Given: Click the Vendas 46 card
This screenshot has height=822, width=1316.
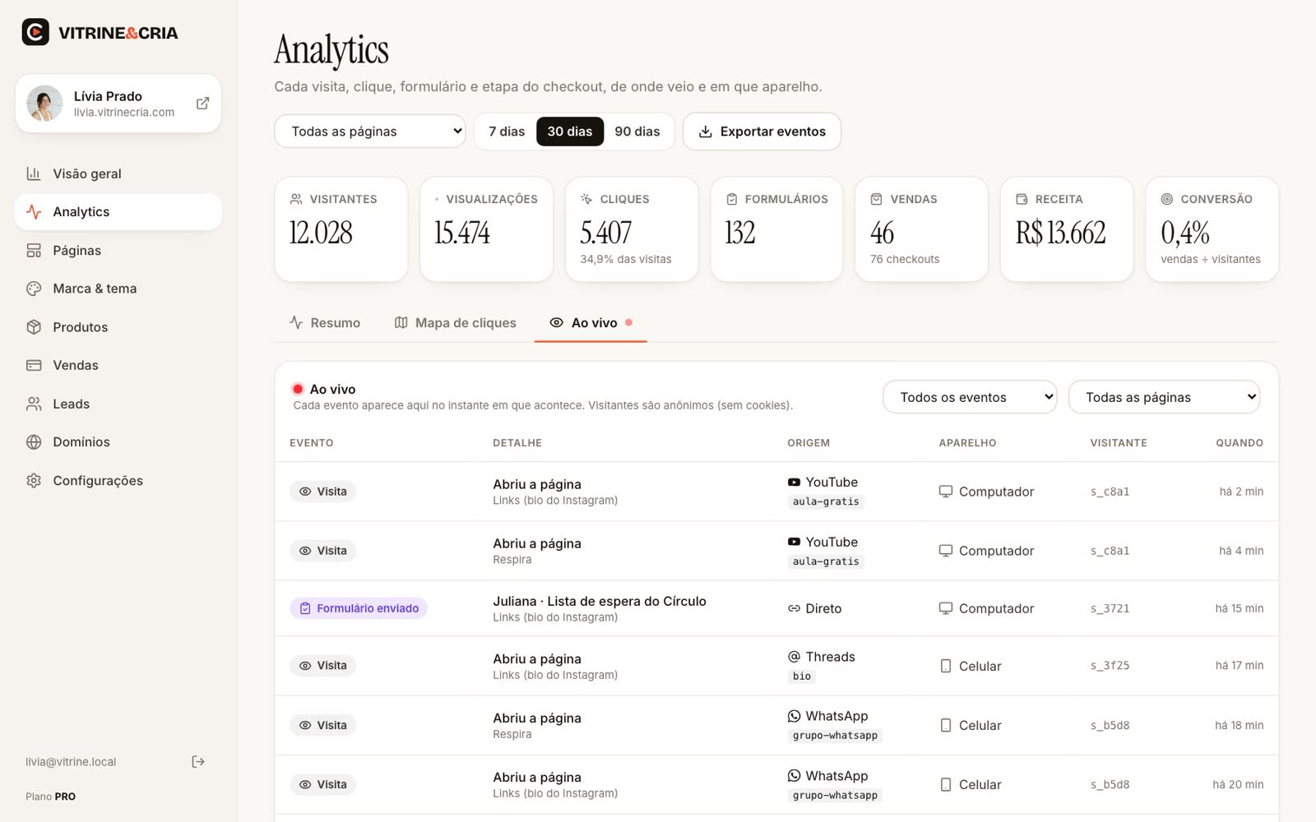Looking at the screenshot, I should (x=921, y=229).
